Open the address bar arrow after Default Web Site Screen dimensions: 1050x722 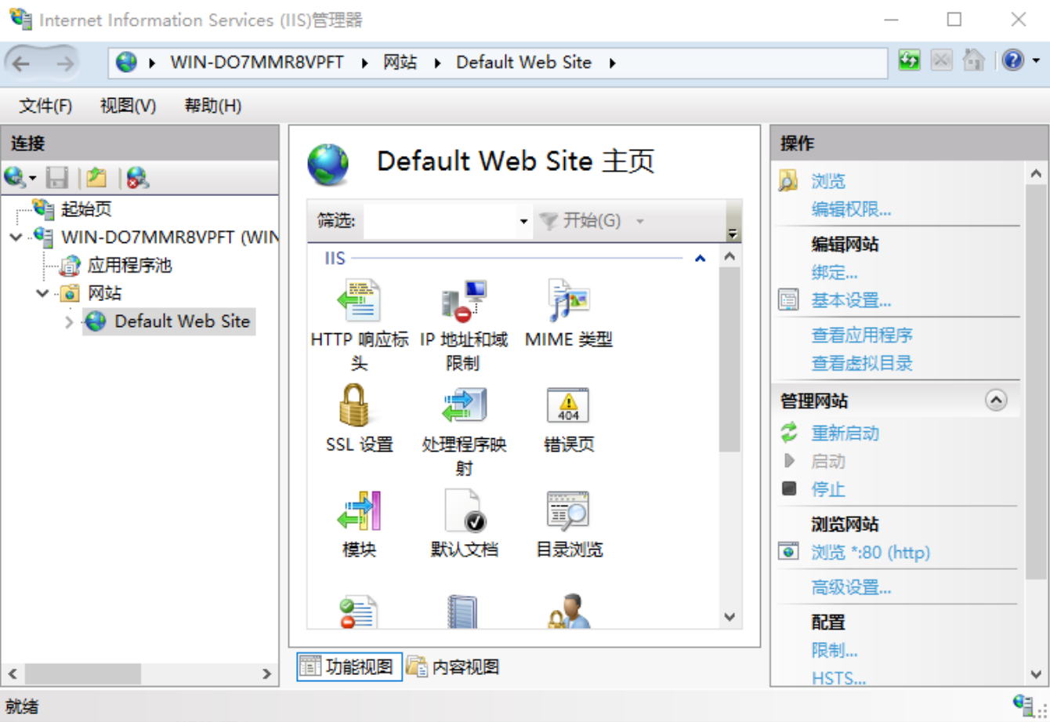click(x=613, y=63)
